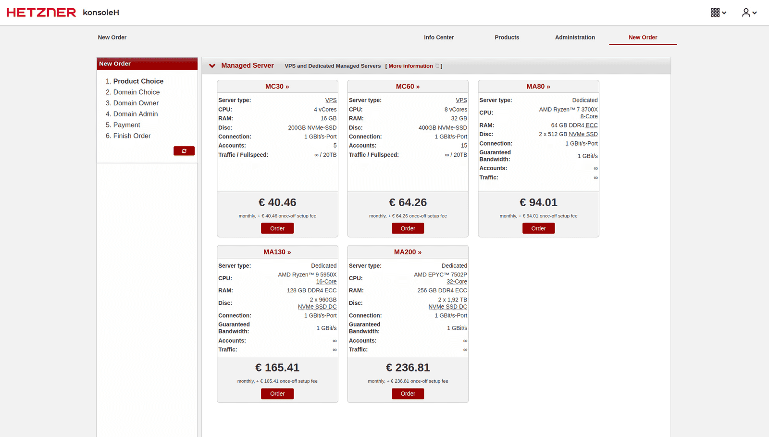769x437 pixels.
Task: Collapse the Managed Server section chevron
Action: coord(212,65)
